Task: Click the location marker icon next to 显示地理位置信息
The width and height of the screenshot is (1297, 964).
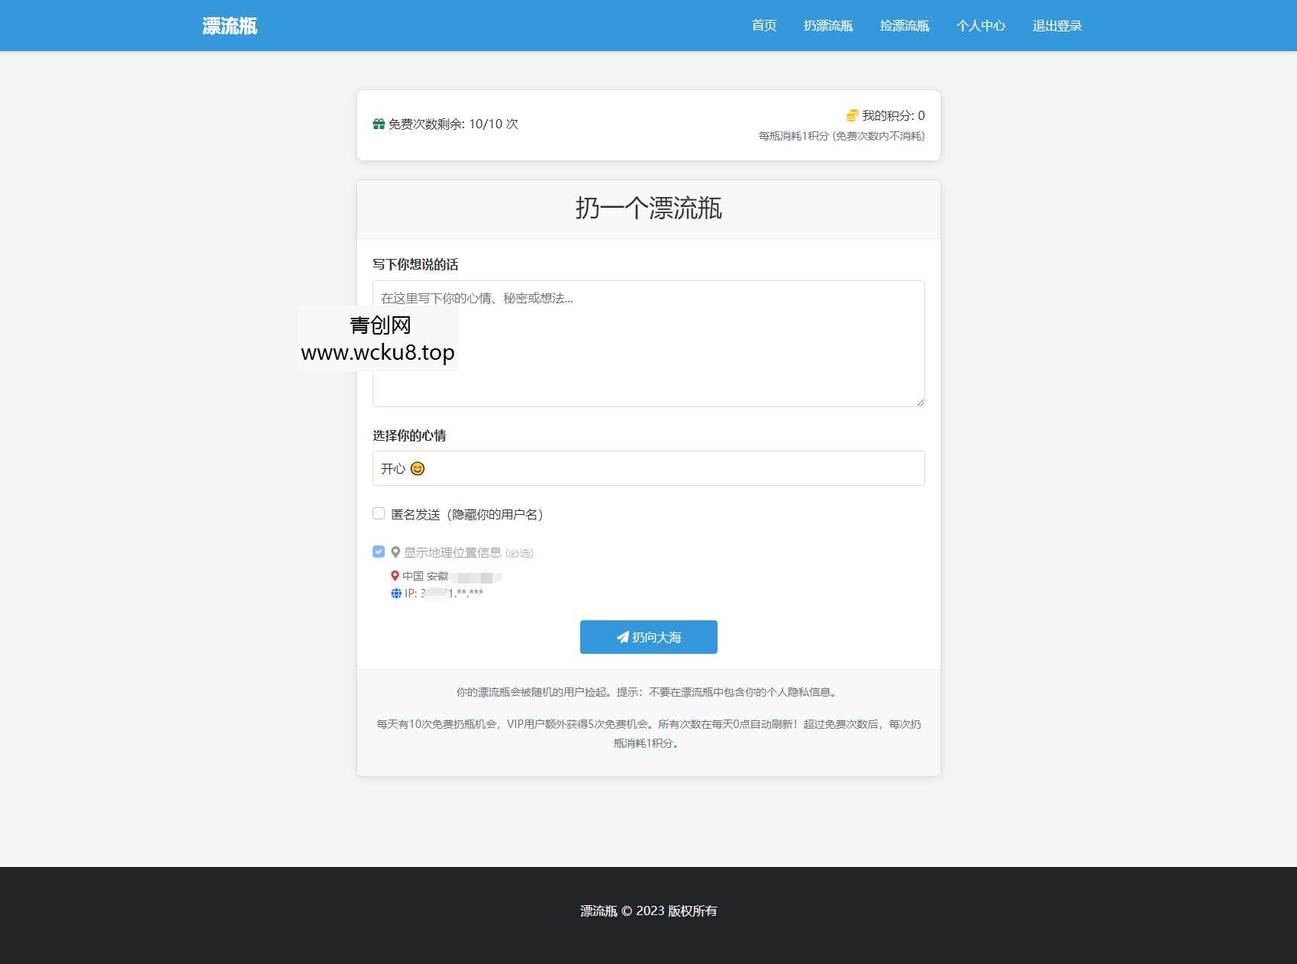Action: [x=395, y=551]
